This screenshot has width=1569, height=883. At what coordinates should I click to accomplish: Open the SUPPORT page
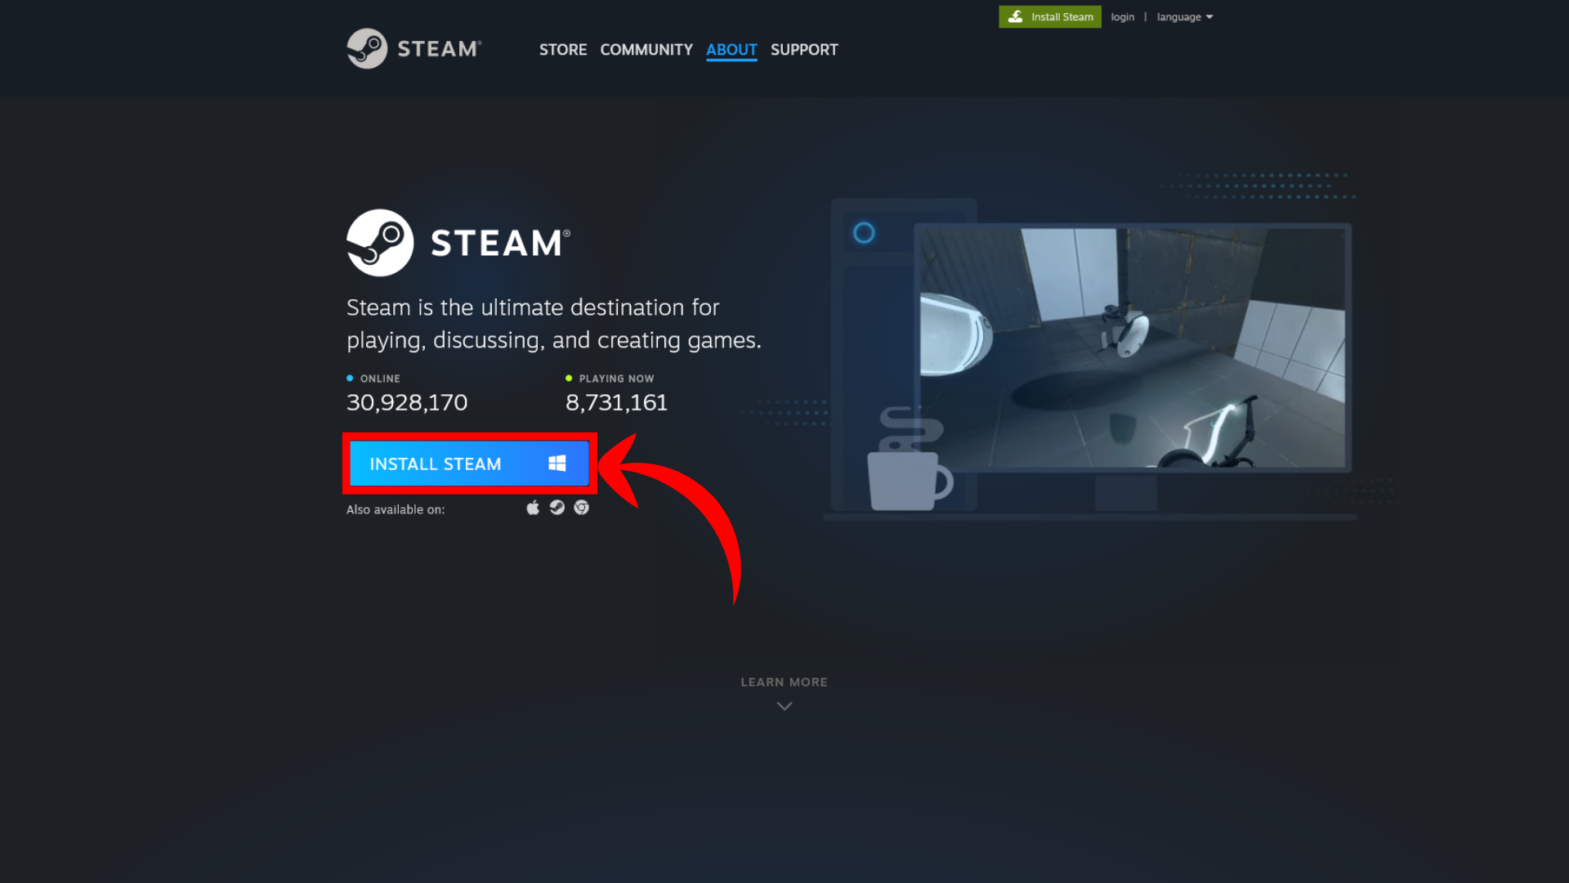[x=803, y=50]
